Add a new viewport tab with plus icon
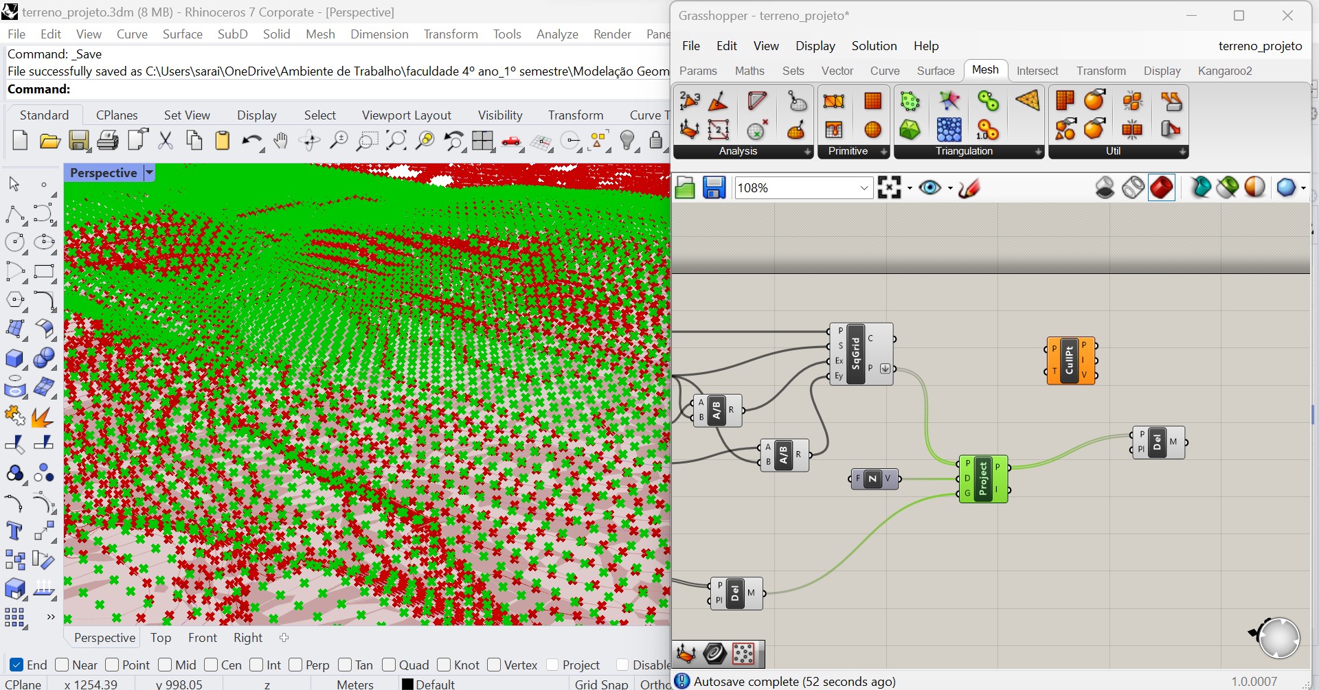This screenshot has height=690, width=1319. pyautogui.click(x=284, y=638)
